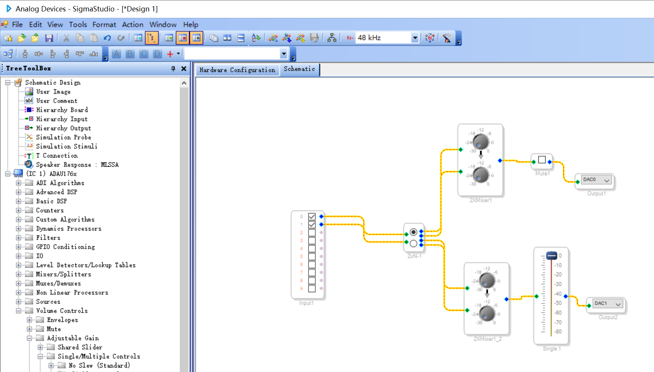654x372 pixels.
Task: Click the tree toolbox scroll up arrow
Action: click(184, 83)
